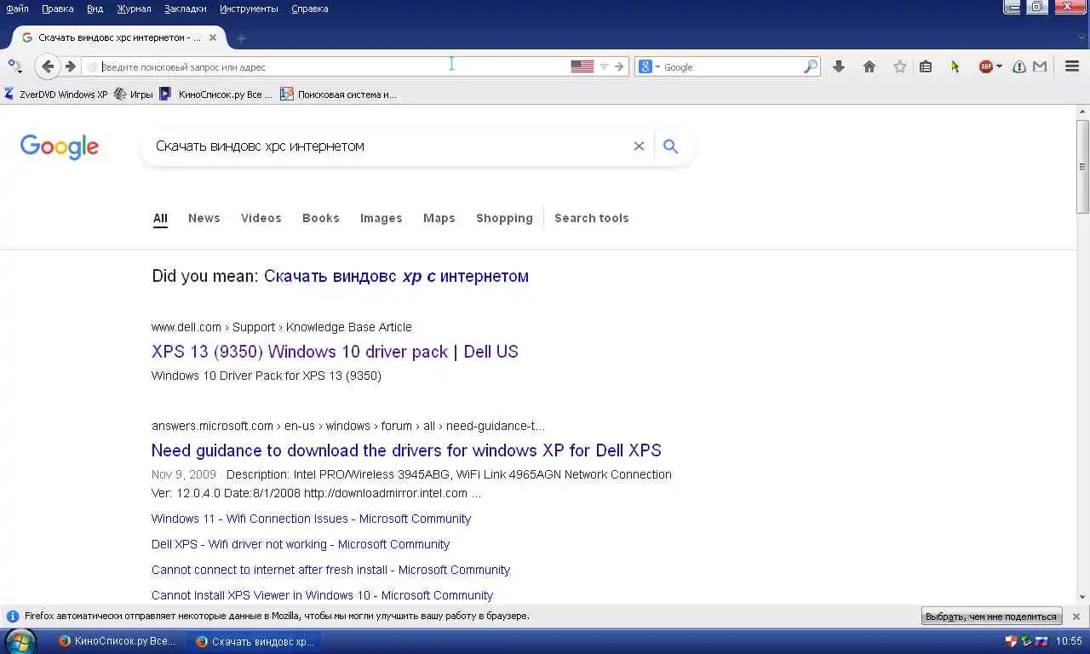Click the warning info extension icon
The image size is (1090, 654).
pos(1019,66)
